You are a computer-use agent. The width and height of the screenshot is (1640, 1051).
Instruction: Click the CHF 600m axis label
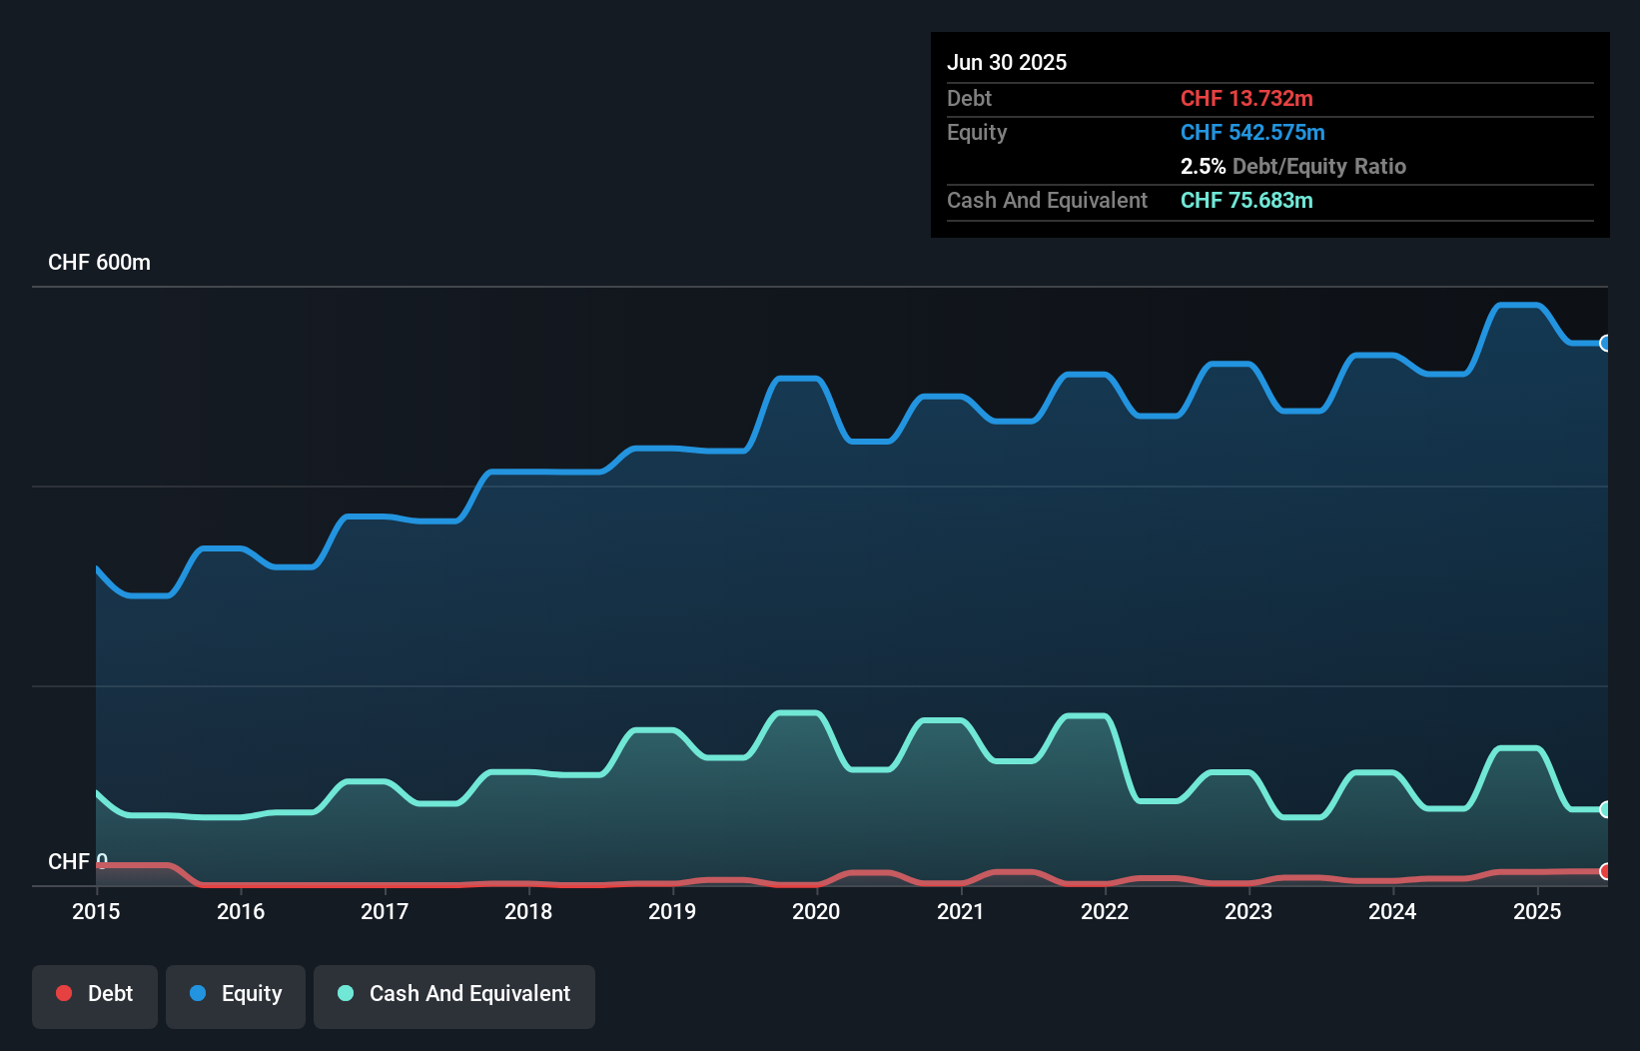tap(99, 263)
